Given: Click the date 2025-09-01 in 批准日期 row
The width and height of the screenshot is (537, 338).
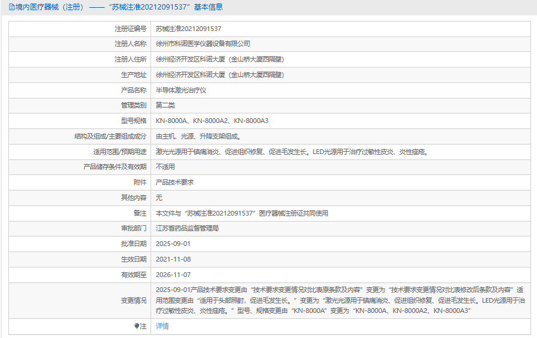Looking at the screenshot, I should click(173, 244).
